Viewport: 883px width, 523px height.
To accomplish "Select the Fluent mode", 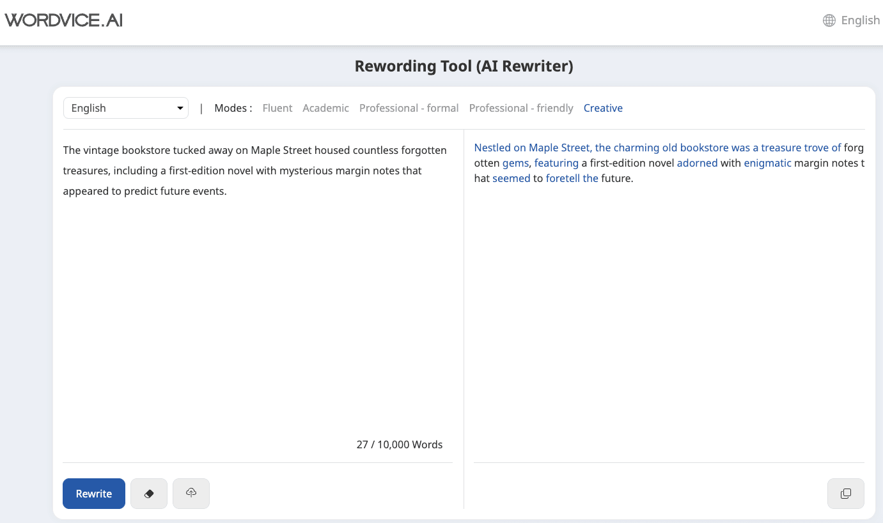I will pos(277,108).
